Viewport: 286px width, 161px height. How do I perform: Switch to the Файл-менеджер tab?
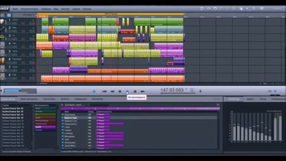[29, 99]
